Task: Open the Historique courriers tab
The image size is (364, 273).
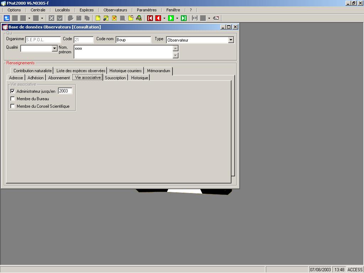Action: (x=125, y=71)
